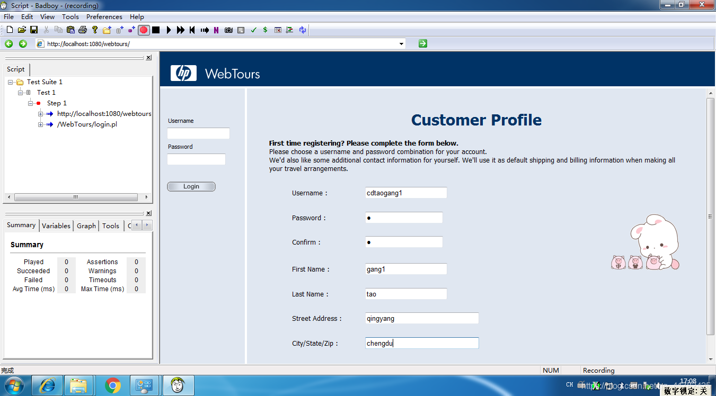716x396 pixels.
Task: Switch to the Tools tab in the lower pane
Action: pyautogui.click(x=111, y=226)
